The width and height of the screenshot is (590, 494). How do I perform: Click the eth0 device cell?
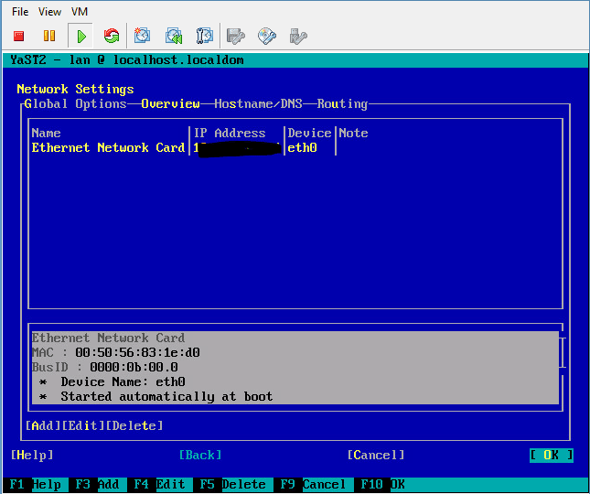point(302,147)
